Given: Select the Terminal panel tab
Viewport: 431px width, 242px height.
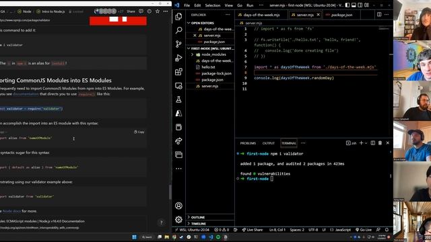Looking at the screenshot, I should tap(289, 143).
